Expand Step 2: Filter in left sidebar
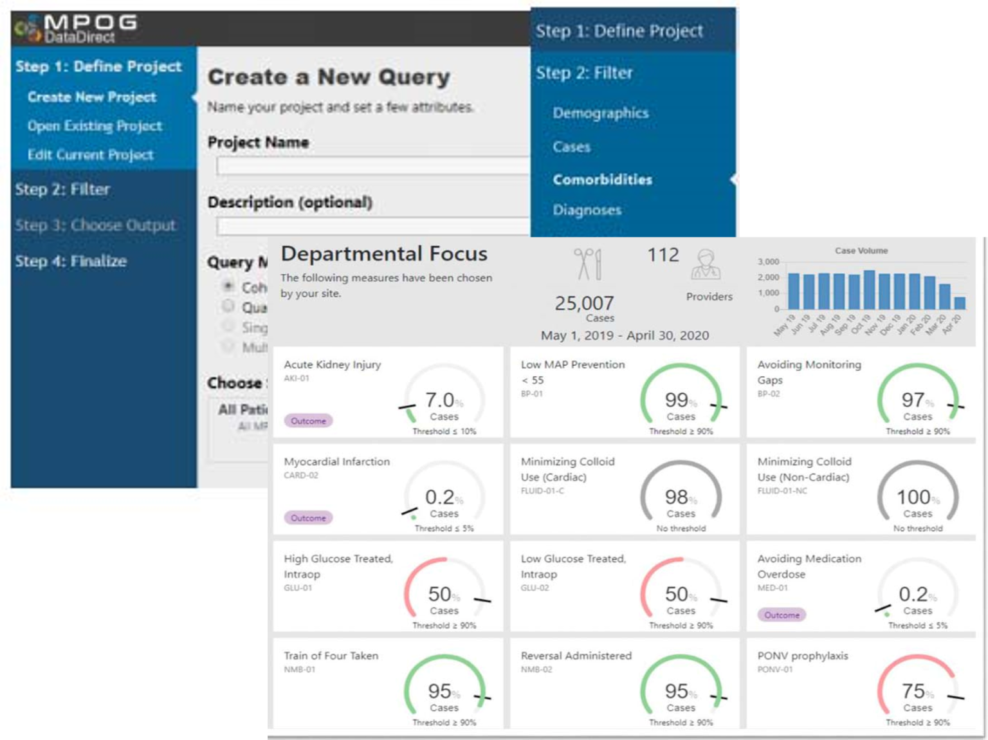 pyautogui.click(x=62, y=189)
